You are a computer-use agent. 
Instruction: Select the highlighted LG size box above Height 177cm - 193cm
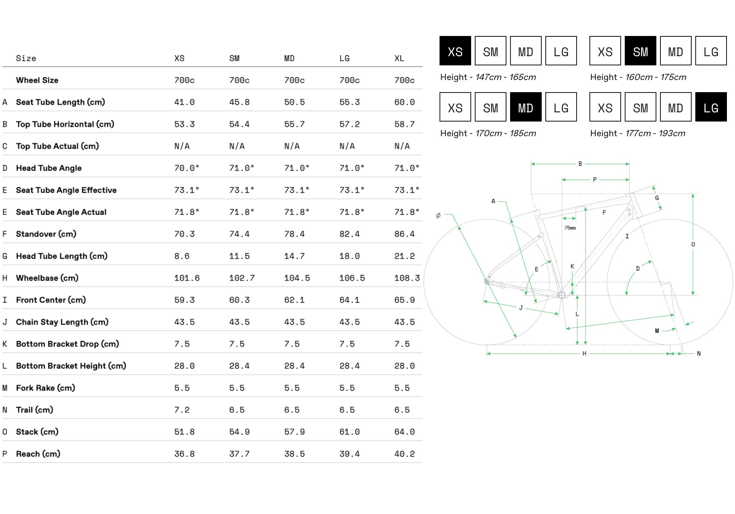click(x=711, y=107)
